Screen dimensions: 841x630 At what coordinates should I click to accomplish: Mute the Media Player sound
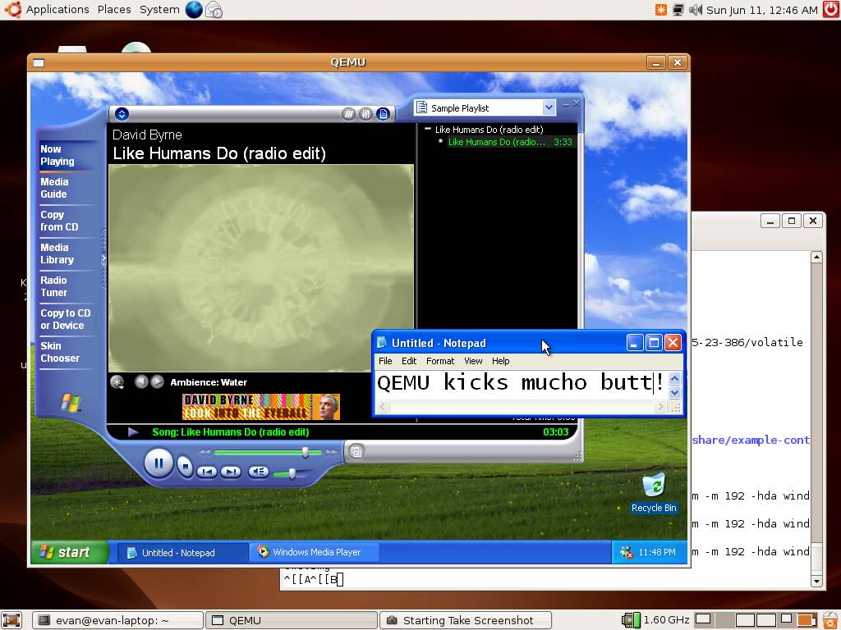pos(259,472)
